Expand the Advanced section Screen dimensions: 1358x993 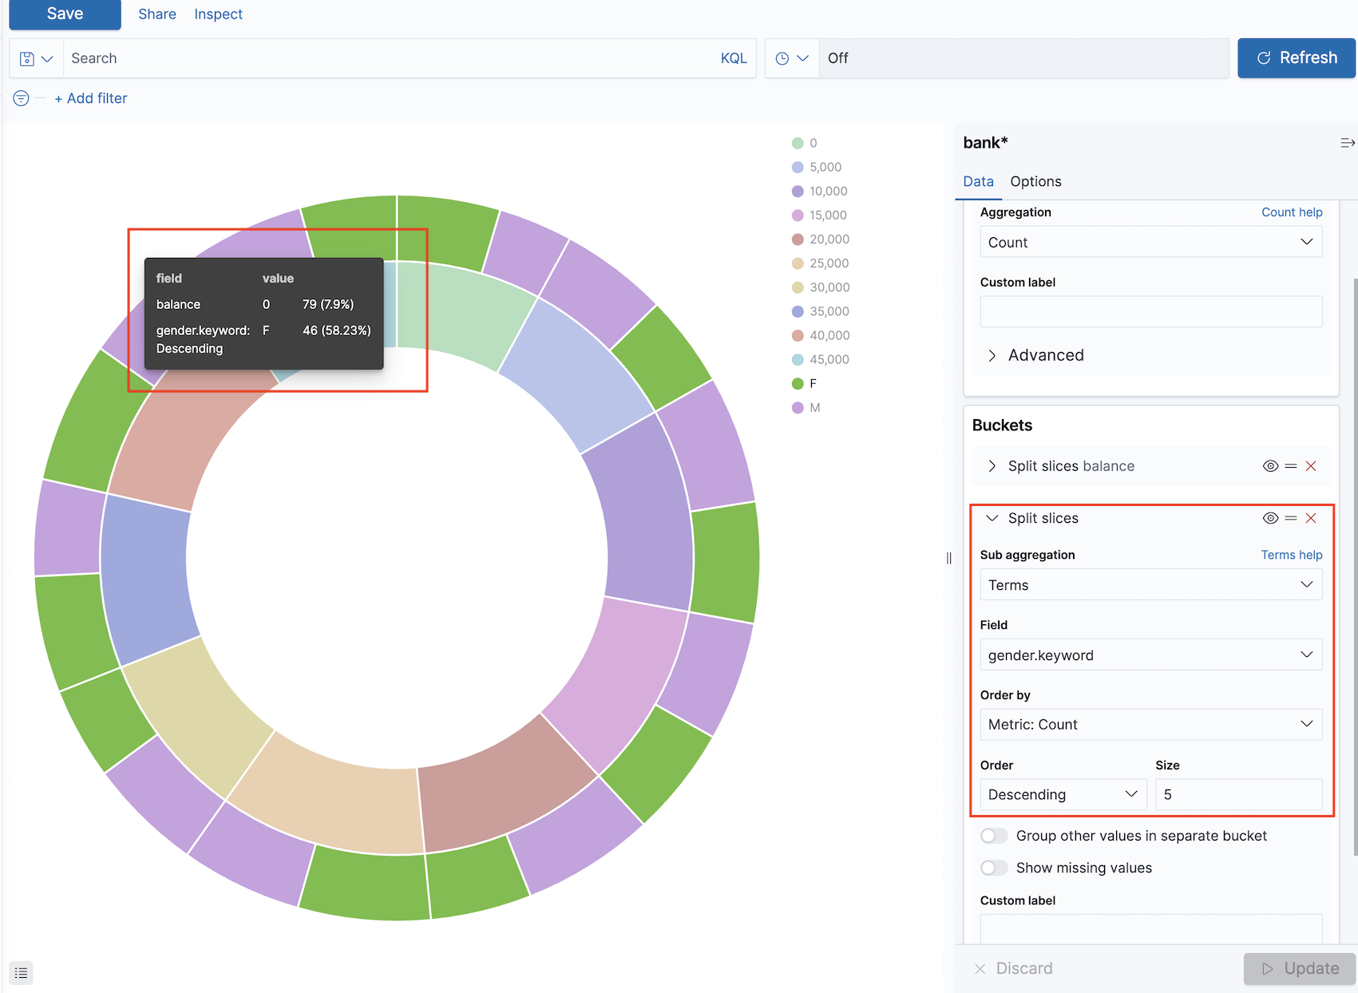coord(1035,355)
